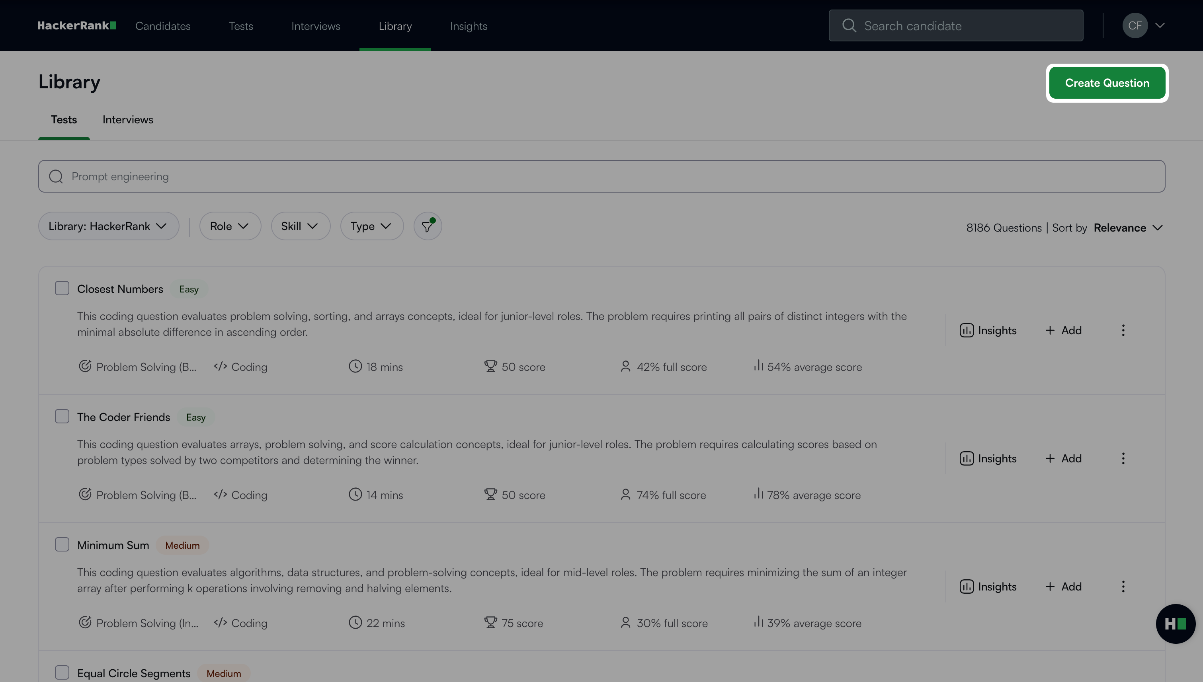Screen dimensions: 1203x682
Task: Expand the Library: HackerRank dropdown
Action: click(108, 226)
